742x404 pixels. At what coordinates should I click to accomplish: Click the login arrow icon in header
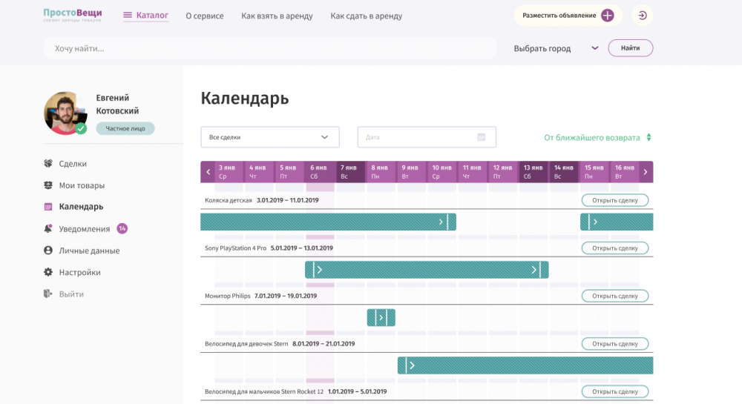click(x=642, y=16)
